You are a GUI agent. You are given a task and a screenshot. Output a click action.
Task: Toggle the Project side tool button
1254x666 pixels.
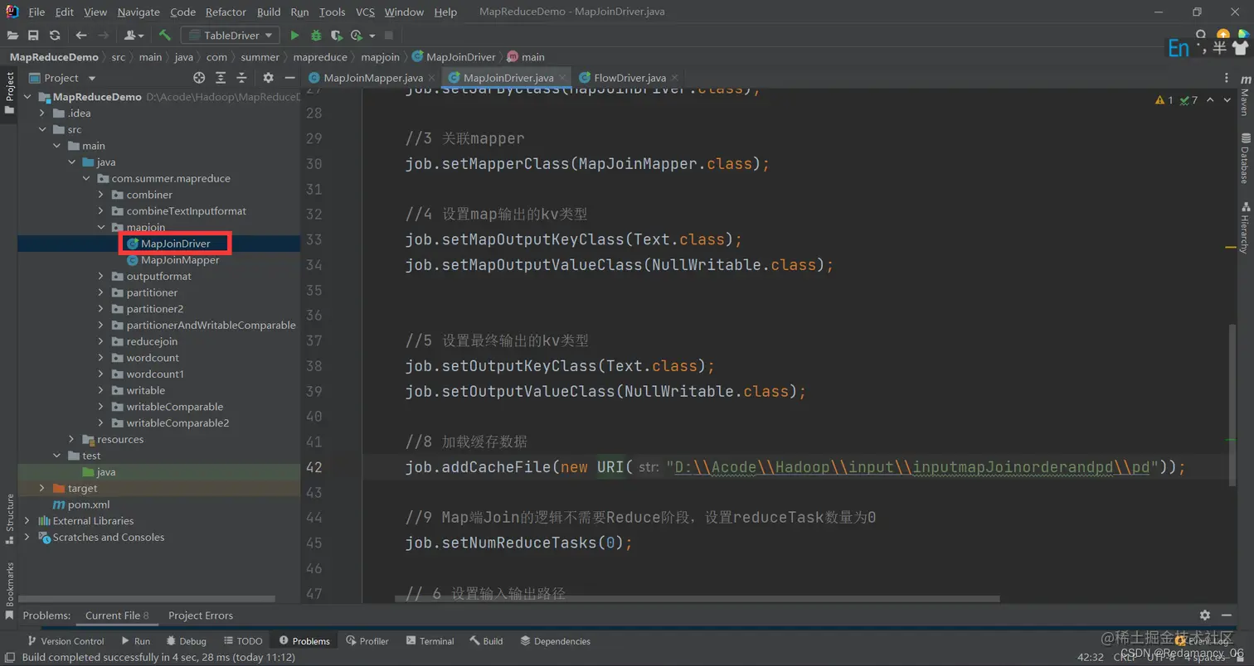point(9,92)
